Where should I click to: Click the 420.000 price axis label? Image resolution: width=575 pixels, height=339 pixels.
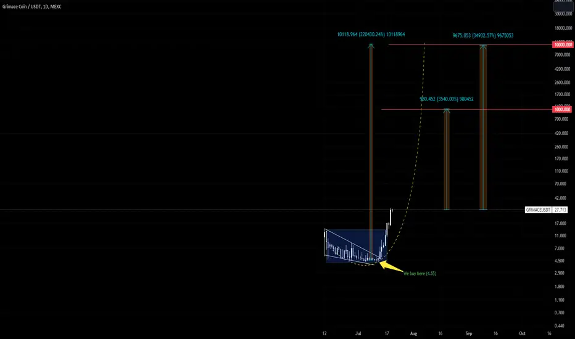tap(561, 133)
